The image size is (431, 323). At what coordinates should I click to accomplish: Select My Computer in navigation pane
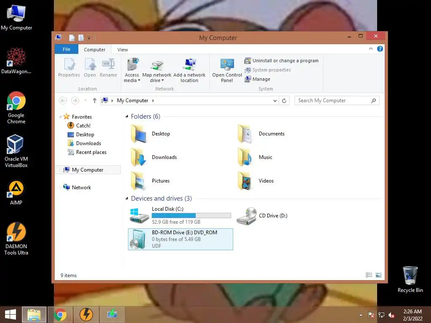click(88, 170)
